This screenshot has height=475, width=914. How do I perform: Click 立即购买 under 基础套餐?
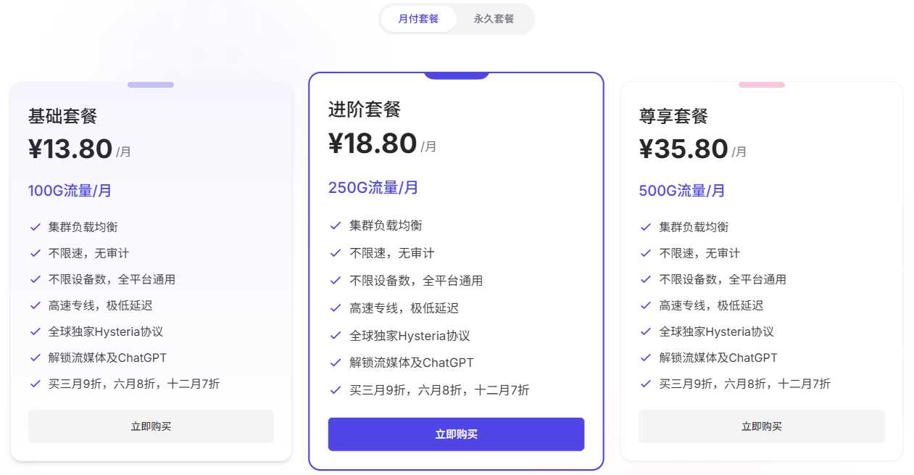tap(150, 426)
